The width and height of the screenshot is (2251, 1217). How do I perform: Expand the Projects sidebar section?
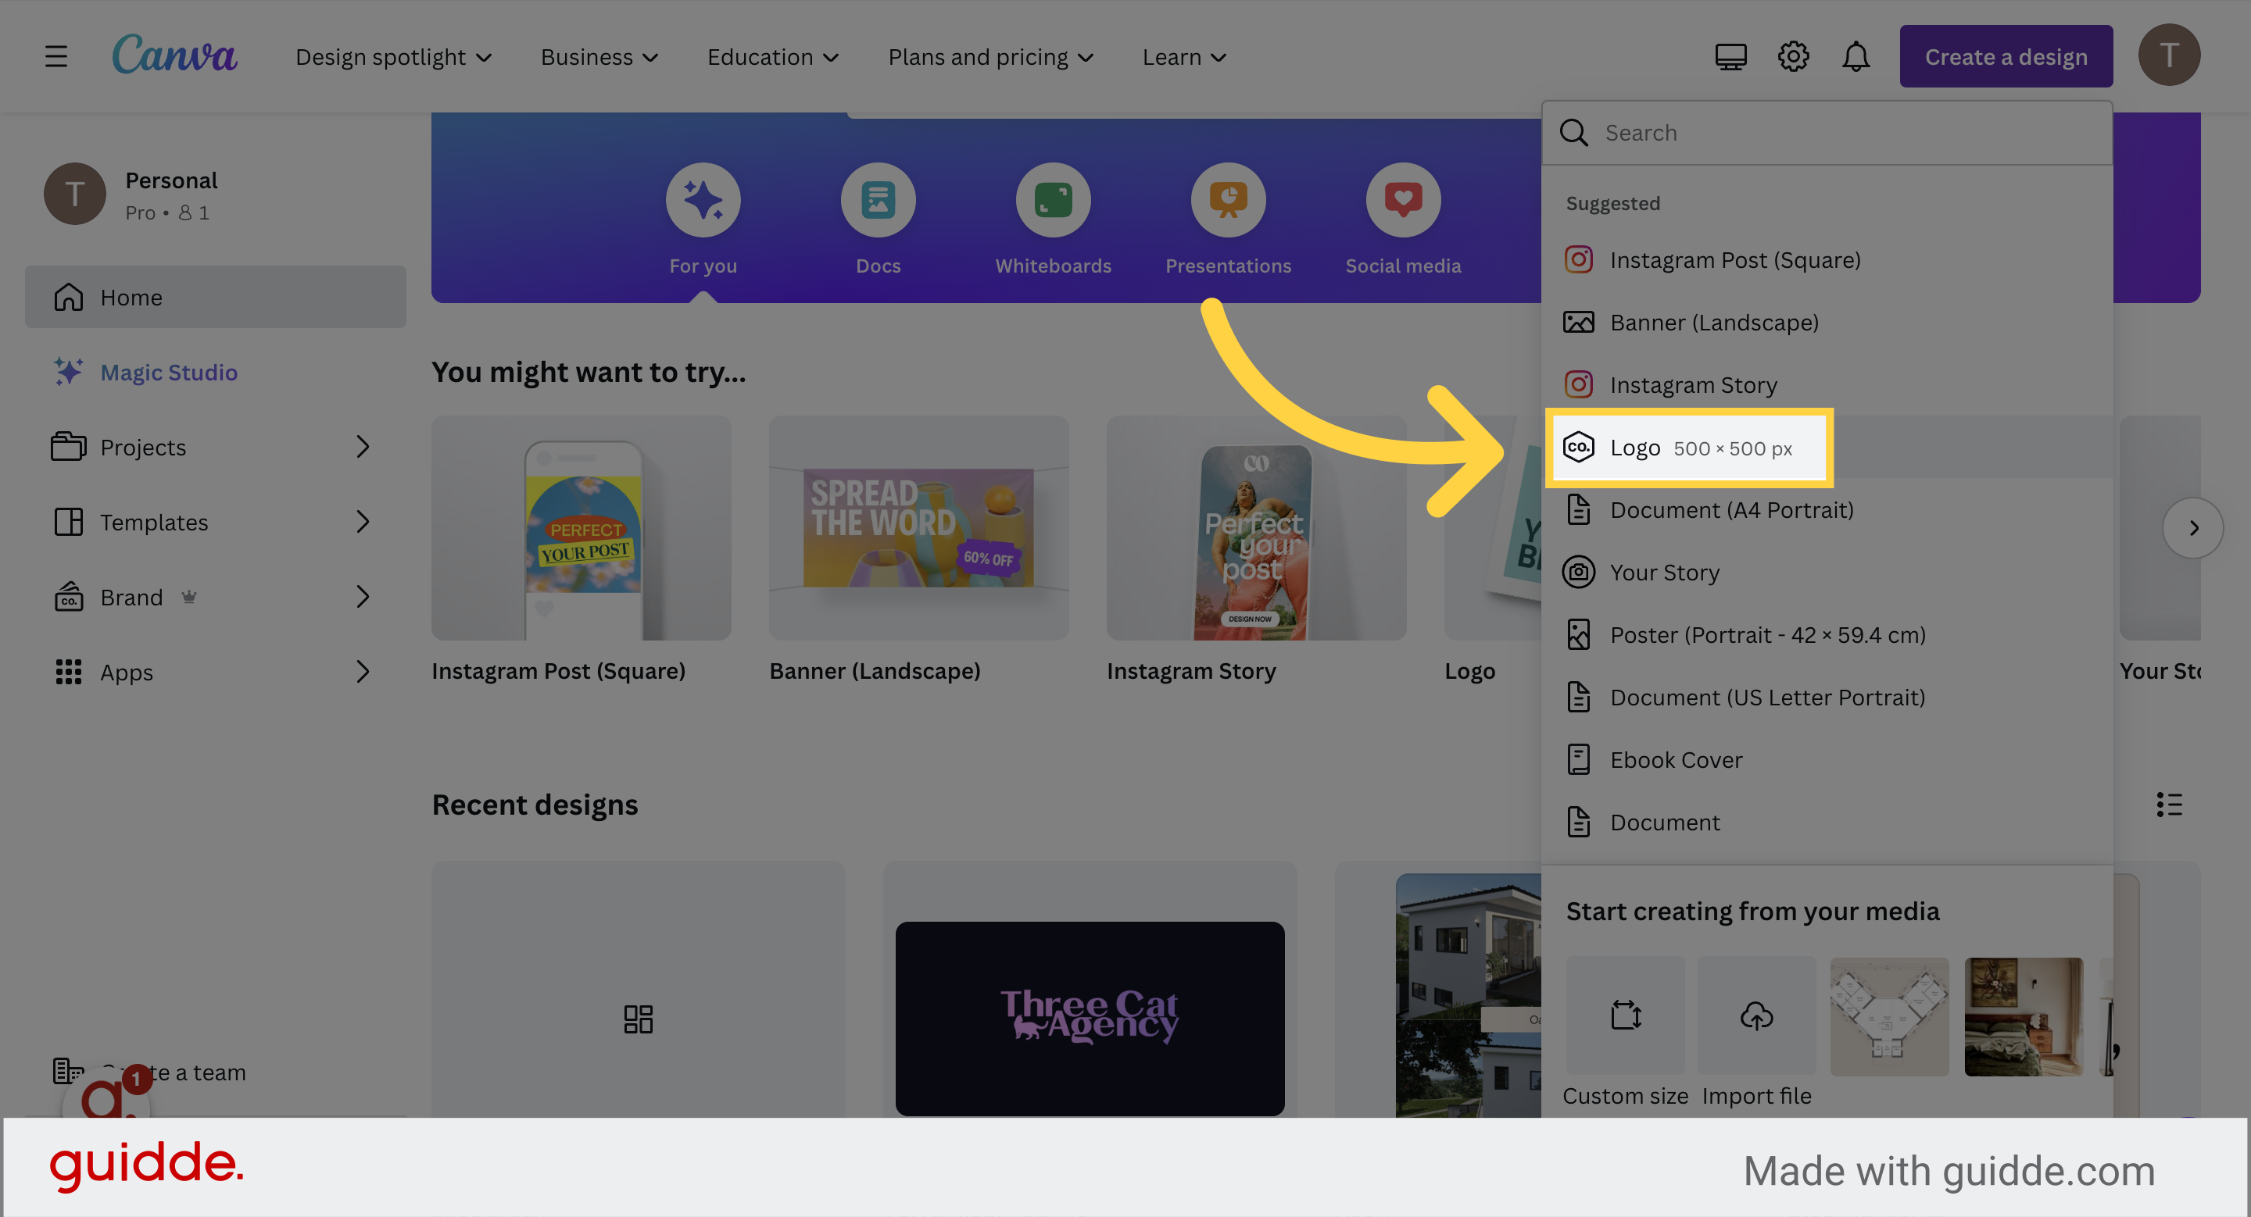(364, 447)
